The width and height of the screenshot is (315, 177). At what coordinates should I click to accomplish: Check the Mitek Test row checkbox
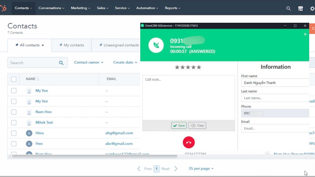[14, 122]
